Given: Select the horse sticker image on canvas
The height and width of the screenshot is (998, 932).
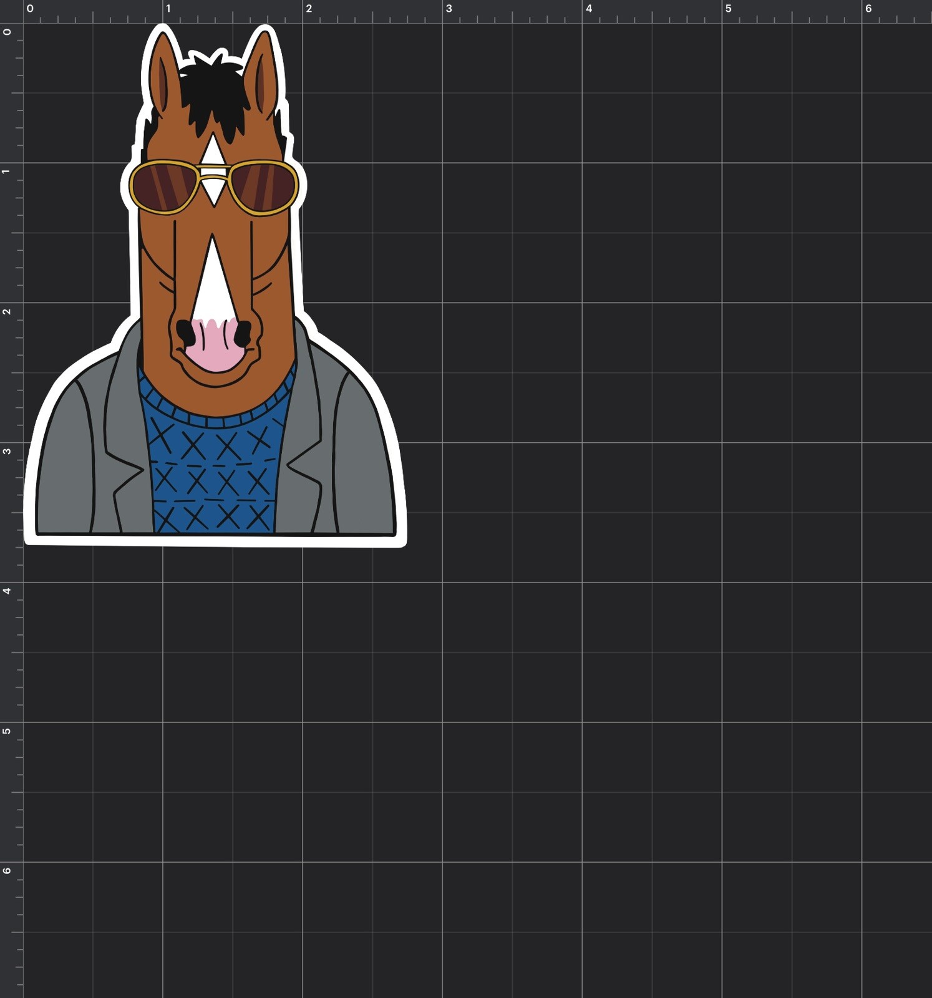Looking at the screenshot, I should pos(215,286).
